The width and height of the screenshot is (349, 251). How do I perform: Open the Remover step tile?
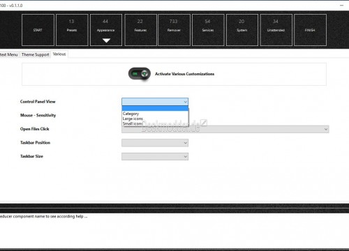tap(174, 30)
